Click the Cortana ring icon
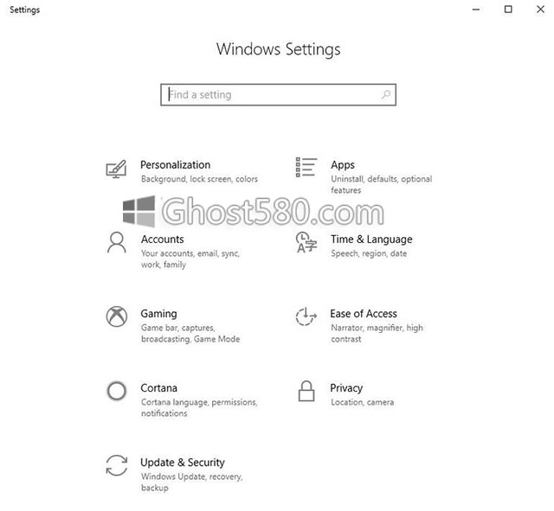This screenshot has width=554, height=511. (117, 391)
